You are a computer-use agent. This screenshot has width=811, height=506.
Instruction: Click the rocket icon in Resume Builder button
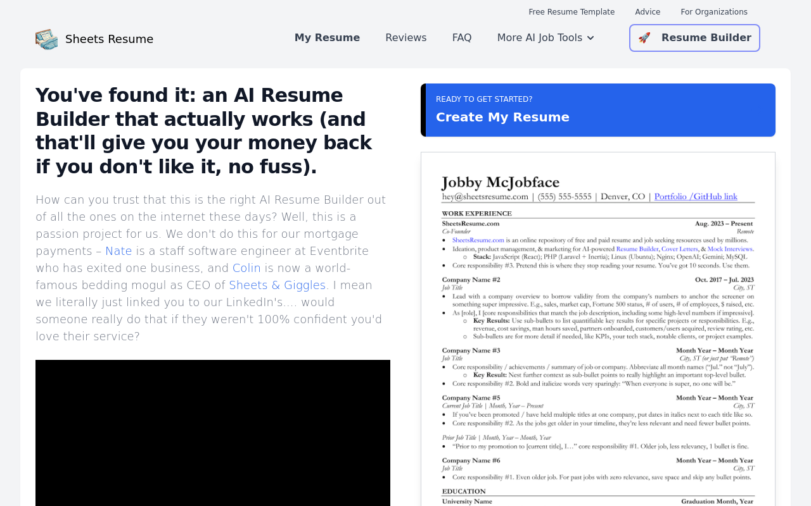coord(644,38)
